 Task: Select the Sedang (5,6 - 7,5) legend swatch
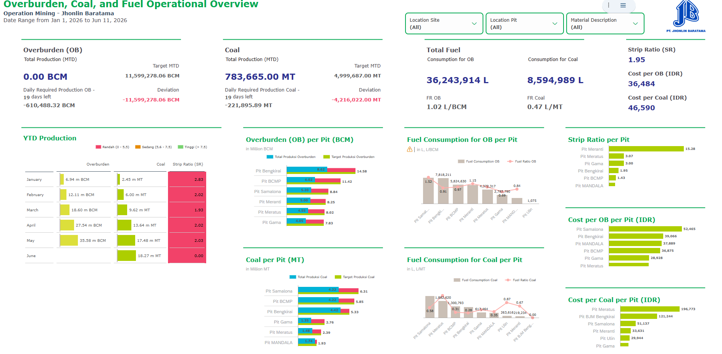coord(138,147)
